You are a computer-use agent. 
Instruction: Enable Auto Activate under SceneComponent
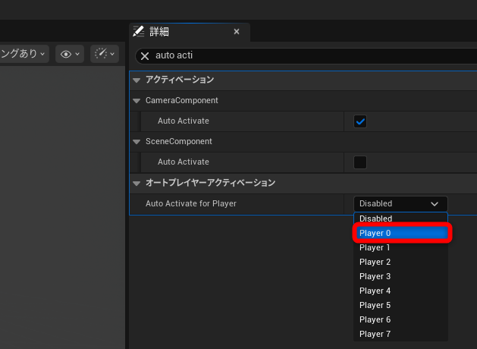(360, 162)
